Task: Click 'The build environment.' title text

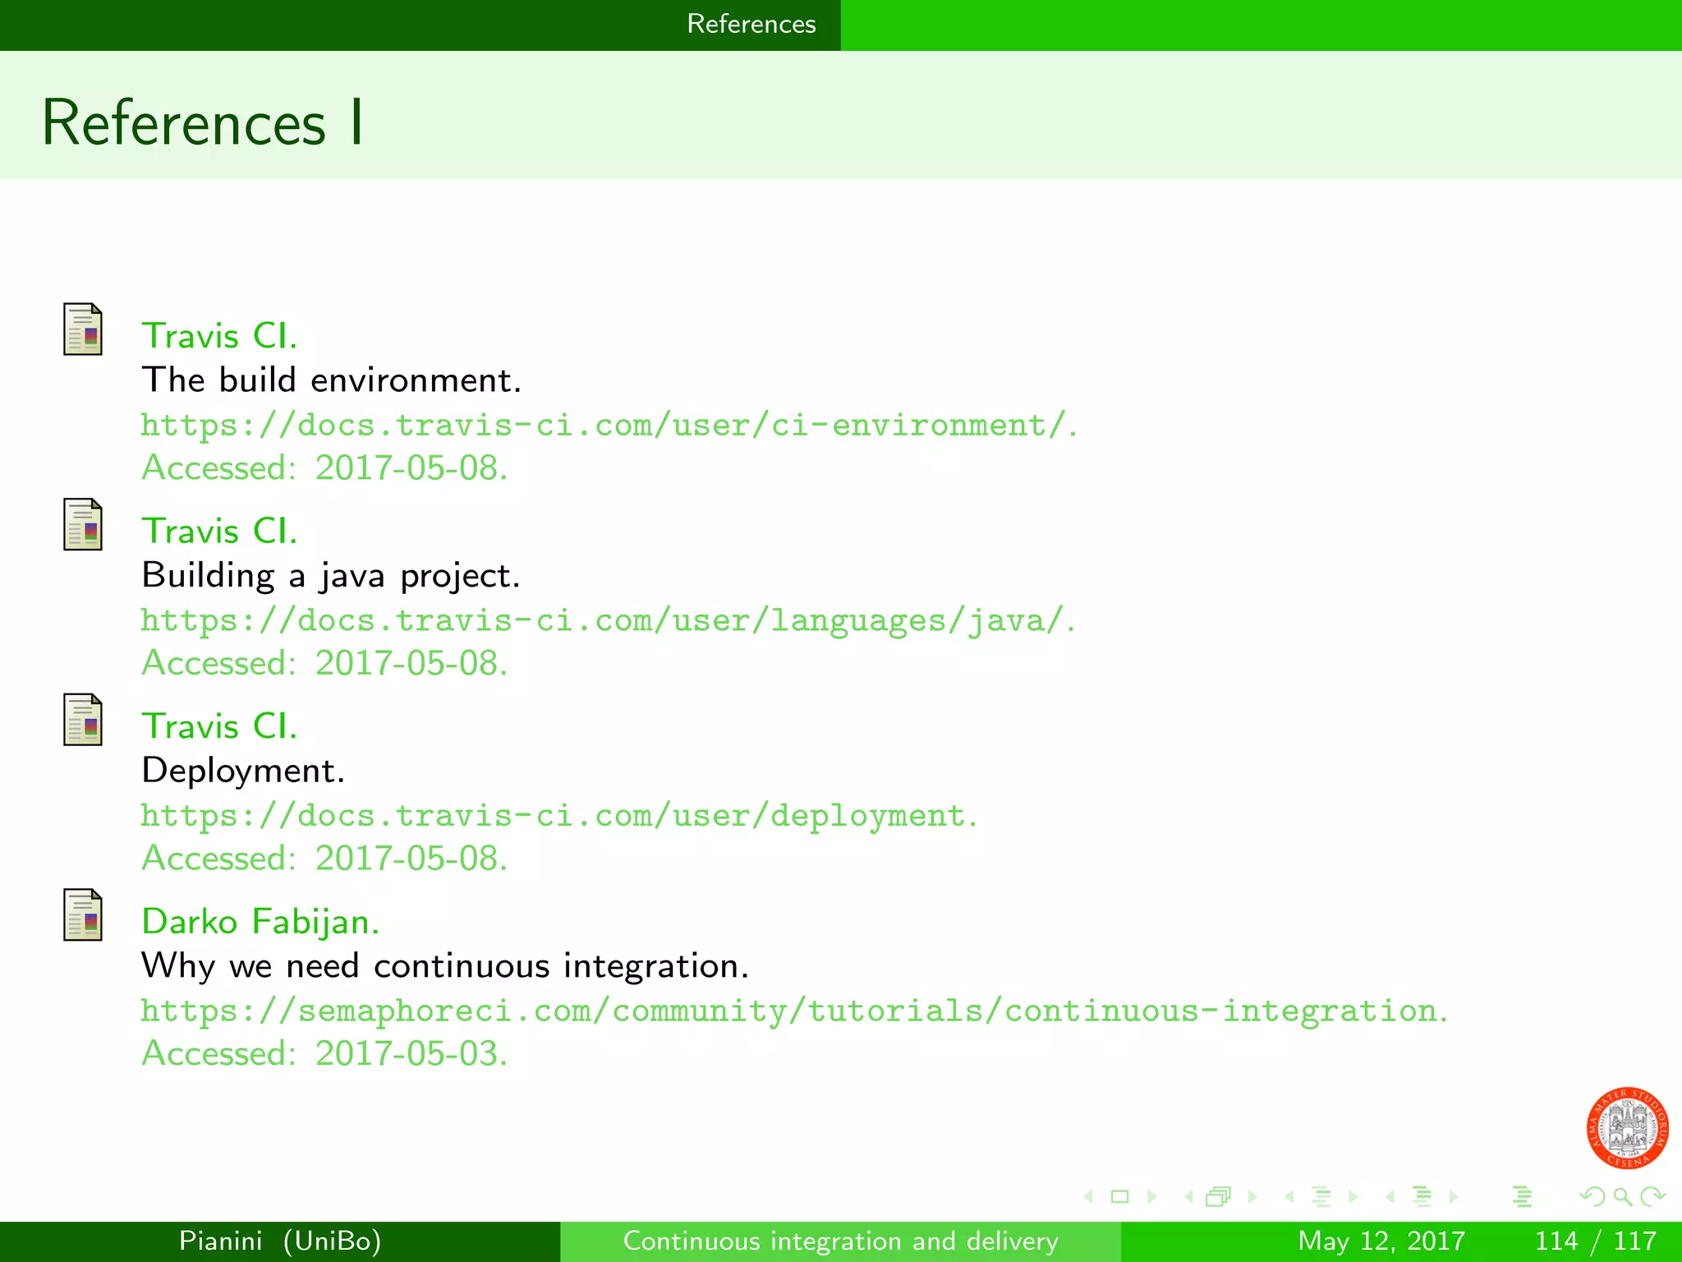Action: (x=331, y=380)
